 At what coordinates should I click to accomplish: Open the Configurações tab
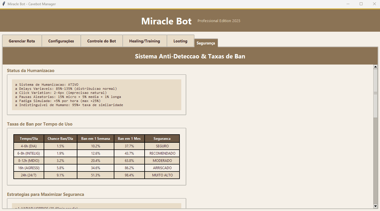point(61,41)
